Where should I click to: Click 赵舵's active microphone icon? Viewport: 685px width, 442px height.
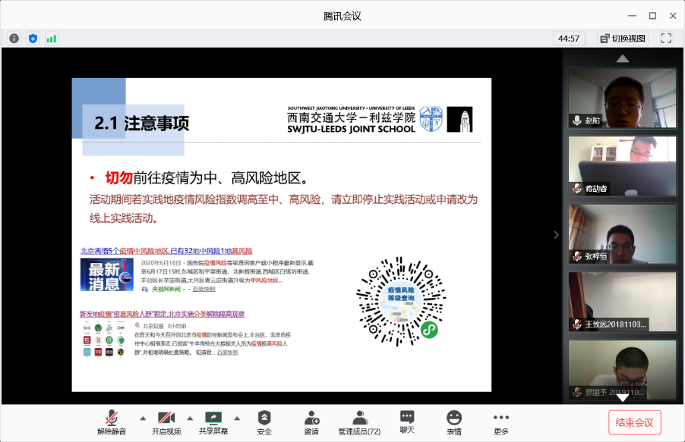pos(577,121)
